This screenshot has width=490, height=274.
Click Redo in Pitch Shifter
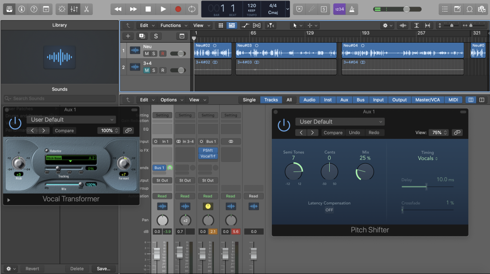[x=374, y=133]
